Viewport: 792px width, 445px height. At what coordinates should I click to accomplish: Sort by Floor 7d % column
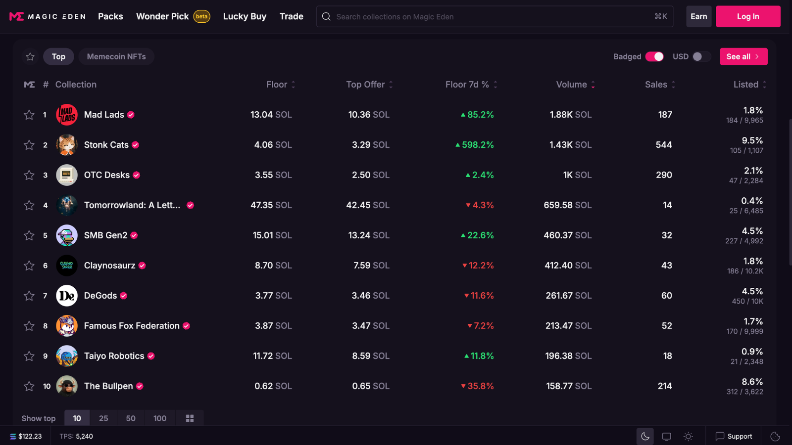pos(471,85)
